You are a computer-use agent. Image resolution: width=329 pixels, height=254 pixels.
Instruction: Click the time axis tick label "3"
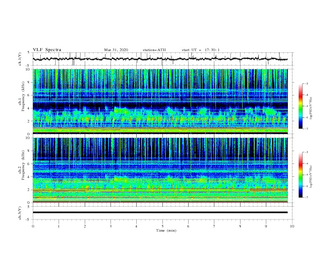point(110,226)
